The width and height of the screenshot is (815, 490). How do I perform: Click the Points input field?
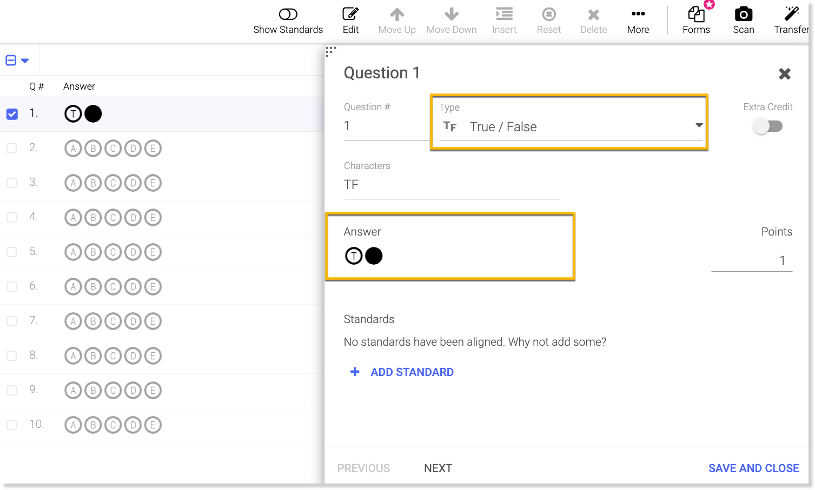coord(752,261)
